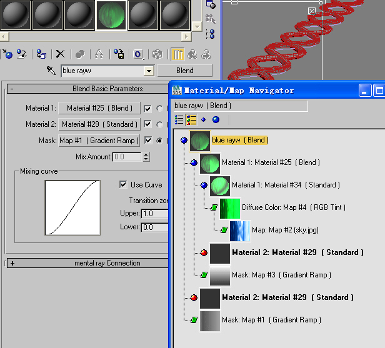Screen dimensions: 385x348
Task: Click the mixing curve preview graph
Action: pos(72,207)
